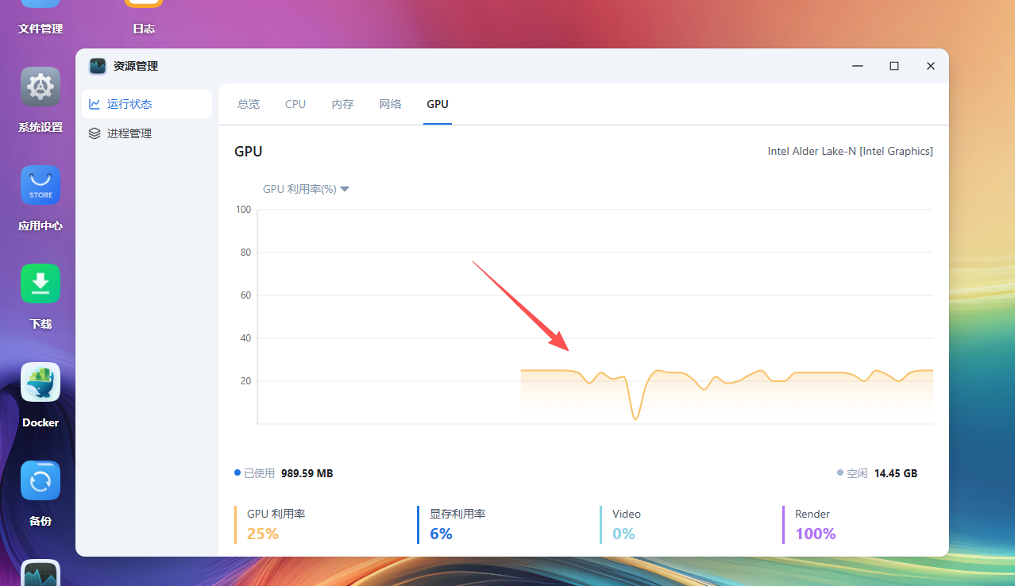
Task: Maximize the 资源管理 window
Action: tap(894, 66)
